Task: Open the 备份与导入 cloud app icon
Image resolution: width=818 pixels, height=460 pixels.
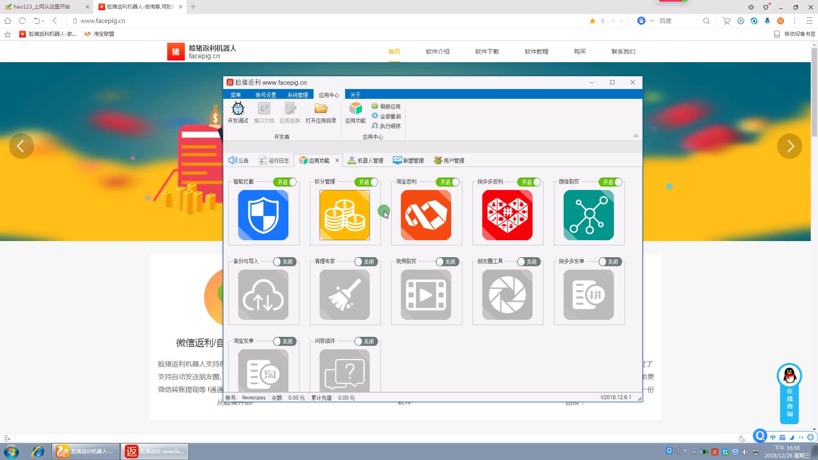Action: pos(263,295)
